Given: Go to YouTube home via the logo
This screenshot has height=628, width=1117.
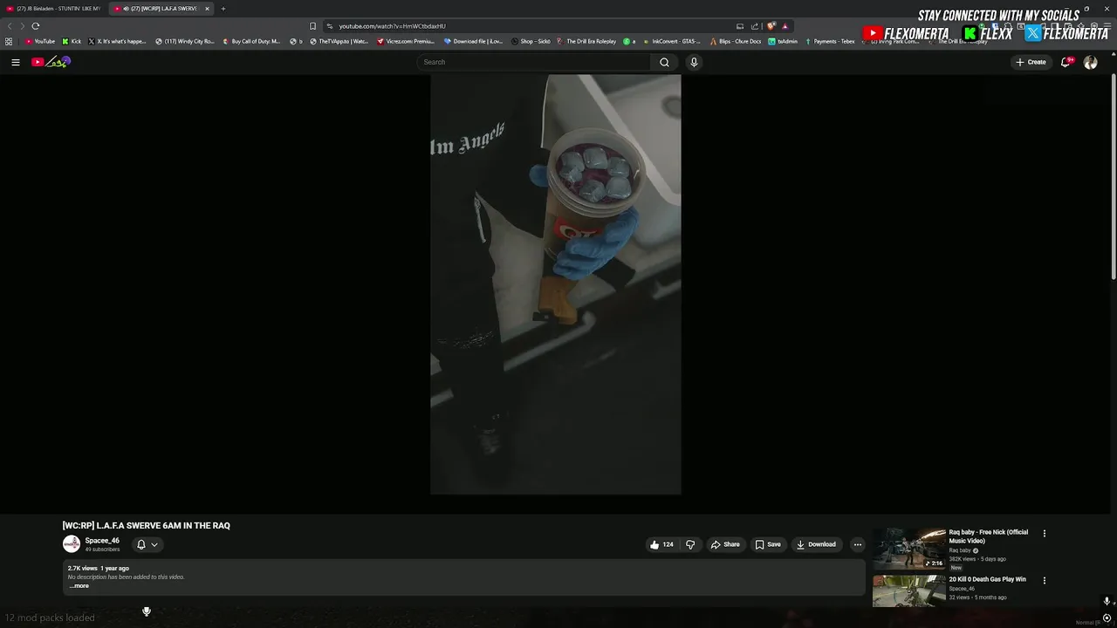Looking at the screenshot, I should pos(51,62).
